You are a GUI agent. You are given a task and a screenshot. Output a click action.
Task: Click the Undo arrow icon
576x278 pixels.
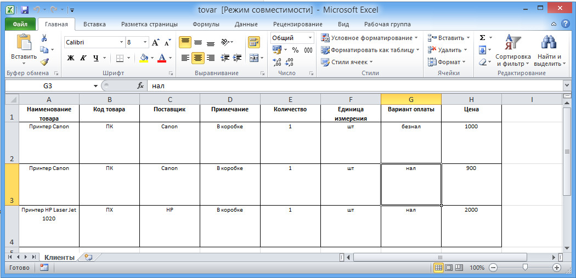tap(37, 10)
